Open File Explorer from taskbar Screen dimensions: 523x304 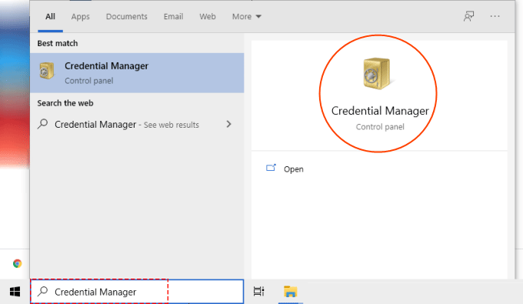291,292
